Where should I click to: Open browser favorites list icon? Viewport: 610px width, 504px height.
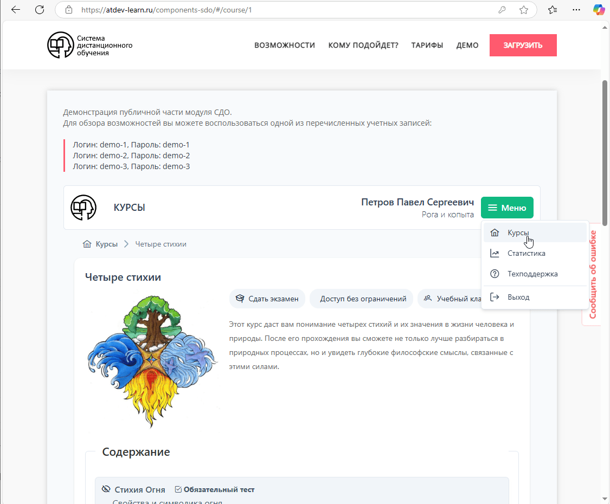(553, 10)
